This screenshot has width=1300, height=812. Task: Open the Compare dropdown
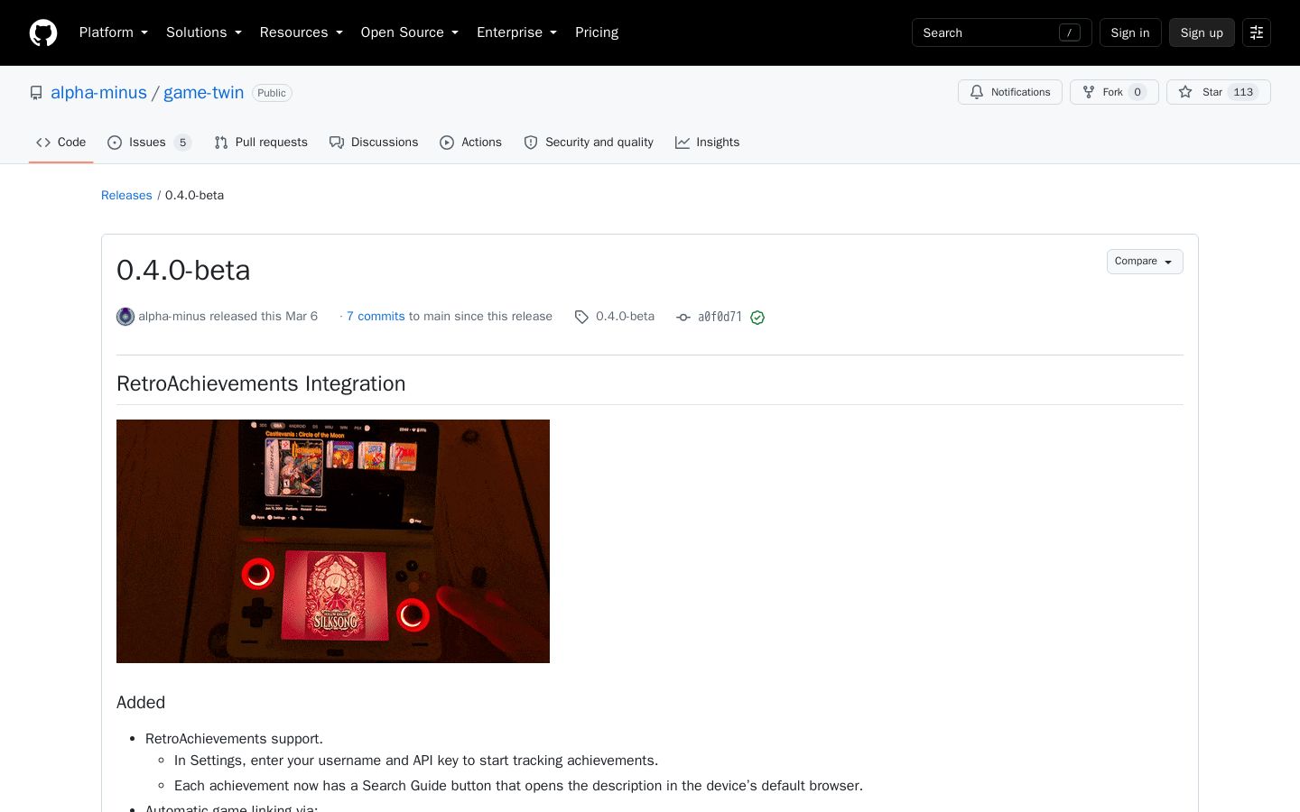(1145, 262)
